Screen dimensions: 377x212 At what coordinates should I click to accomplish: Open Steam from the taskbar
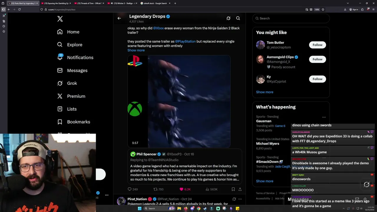click(x=205, y=208)
